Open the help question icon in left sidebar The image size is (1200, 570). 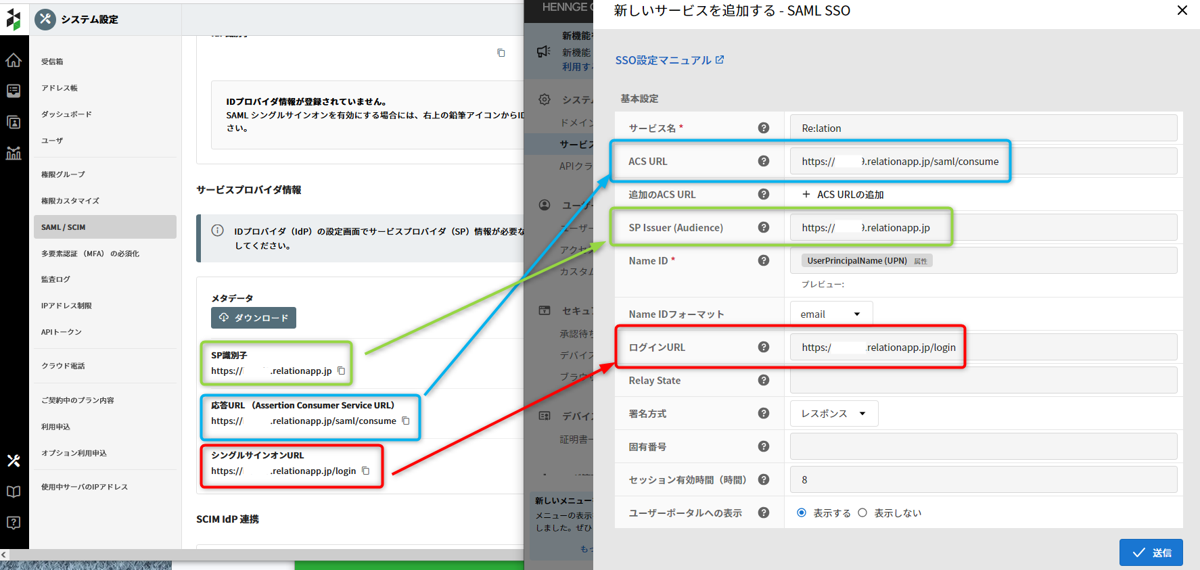14,523
